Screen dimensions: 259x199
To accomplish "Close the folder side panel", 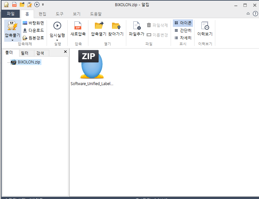I will coord(65,52).
